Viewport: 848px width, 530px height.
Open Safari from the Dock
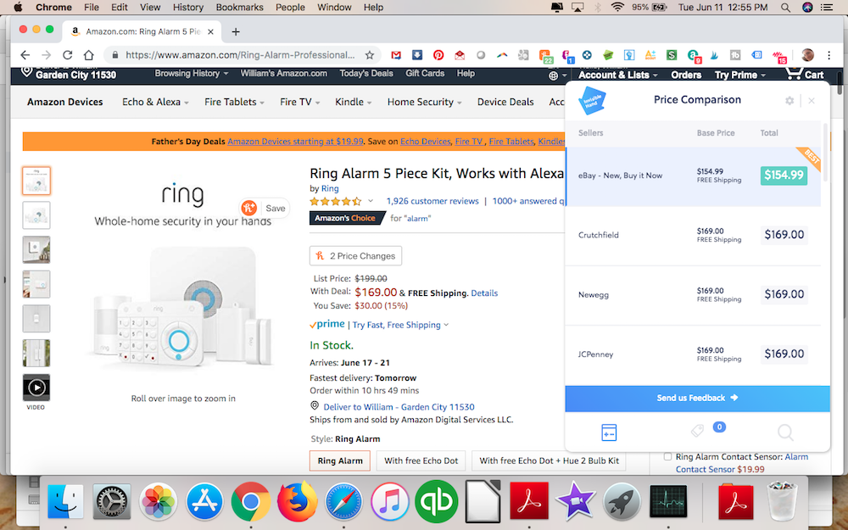click(343, 501)
